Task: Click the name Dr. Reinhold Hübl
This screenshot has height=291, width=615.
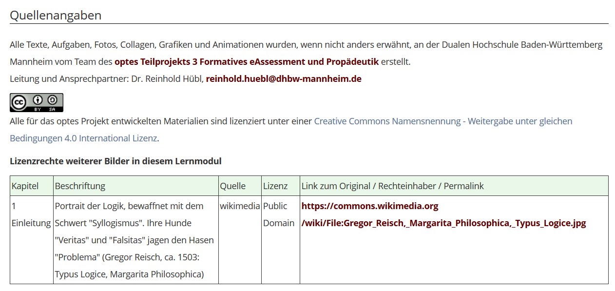Action: 166,79
